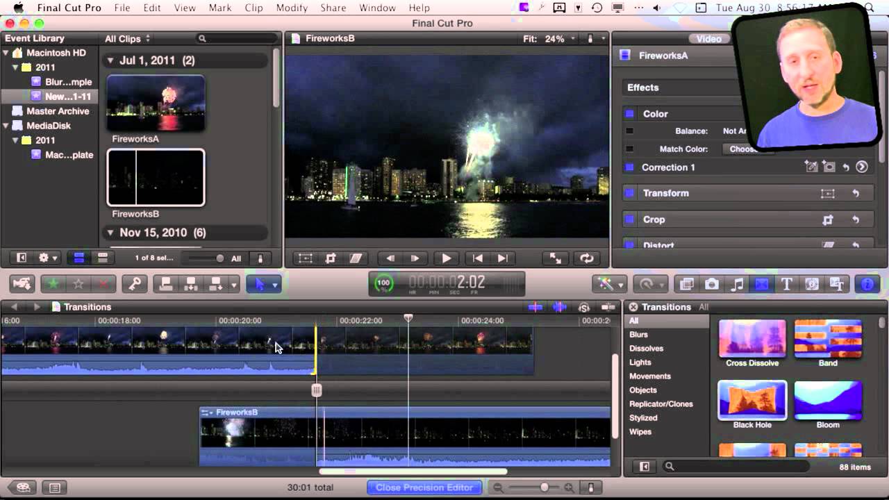
Task: Open the Keyword Editor key icon
Action: [x=134, y=283]
